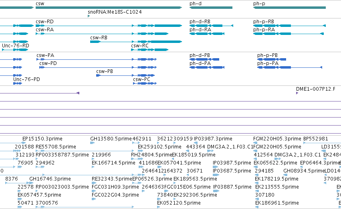Click the DME1-007P12.F feature label

(x=316, y=89)
